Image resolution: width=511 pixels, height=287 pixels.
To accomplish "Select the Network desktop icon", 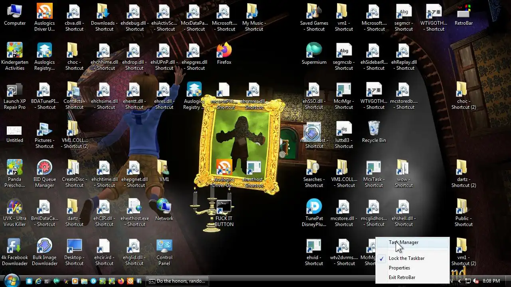I will (x=164, y=210).
